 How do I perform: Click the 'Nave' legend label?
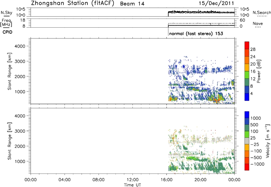pyautogui.click(x=258, y=23)
